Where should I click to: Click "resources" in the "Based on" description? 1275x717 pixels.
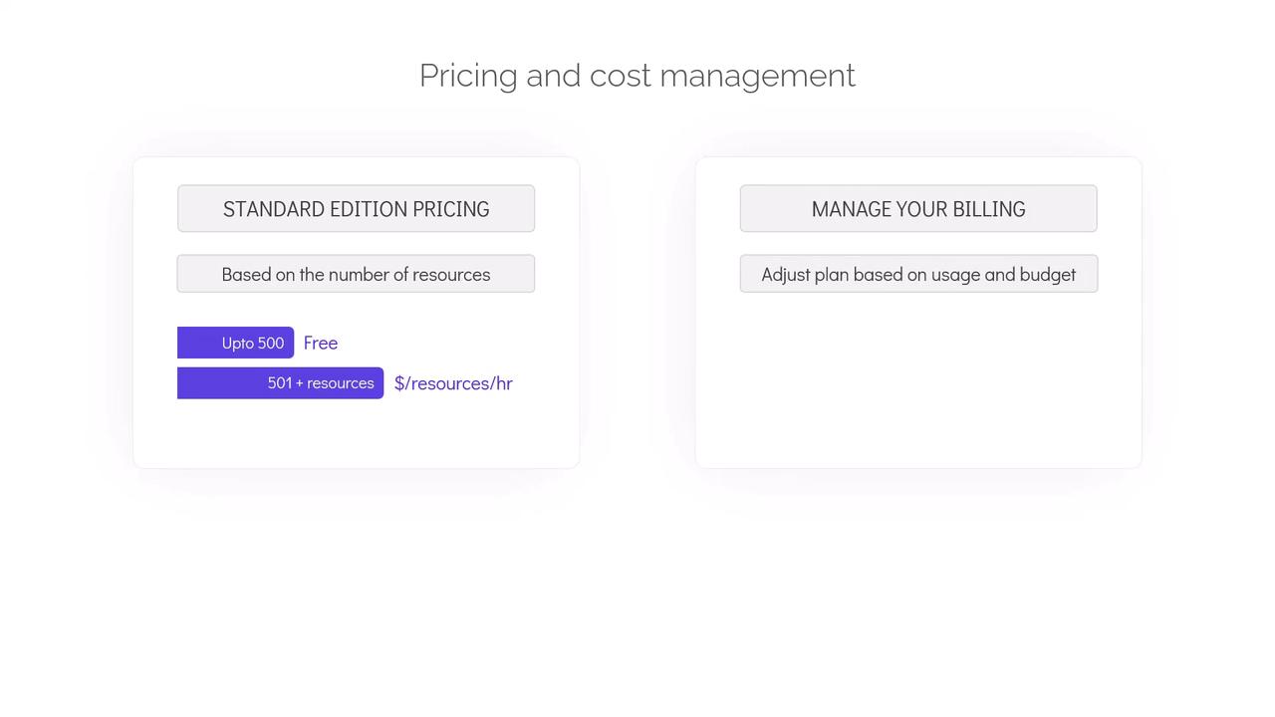tap(450, 274)
